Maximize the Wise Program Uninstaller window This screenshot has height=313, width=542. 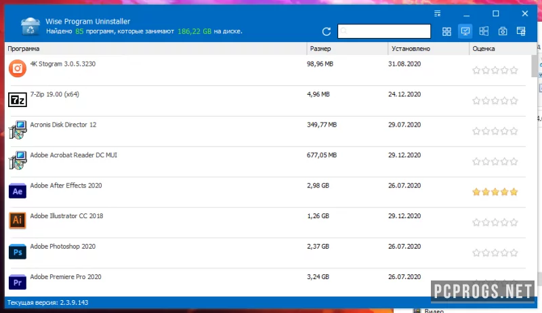tap(495, 14)
